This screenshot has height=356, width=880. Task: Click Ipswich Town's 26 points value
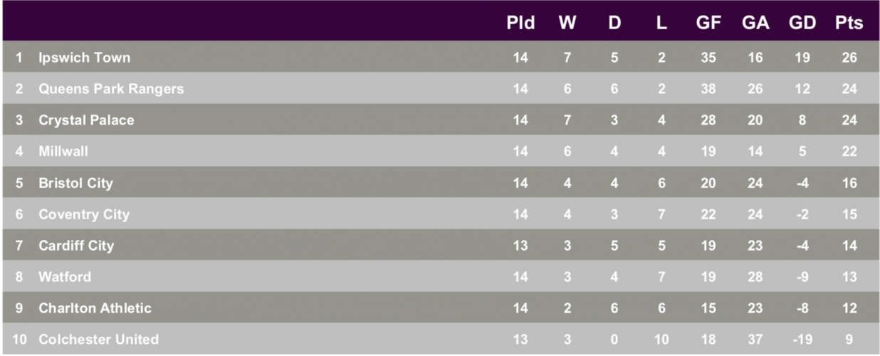pyautogui.click(x=849, y=58)
